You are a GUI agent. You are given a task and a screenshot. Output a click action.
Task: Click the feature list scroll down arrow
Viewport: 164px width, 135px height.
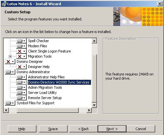[94, 105]
